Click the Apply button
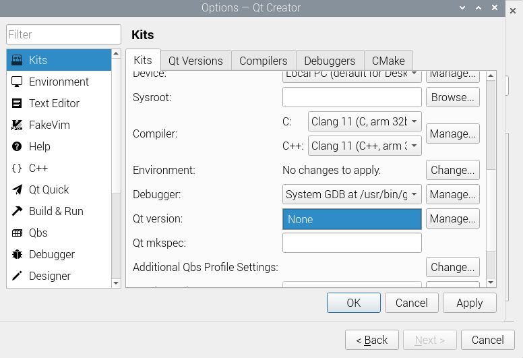This screenshot has height=358, width=523. (470, 303)
